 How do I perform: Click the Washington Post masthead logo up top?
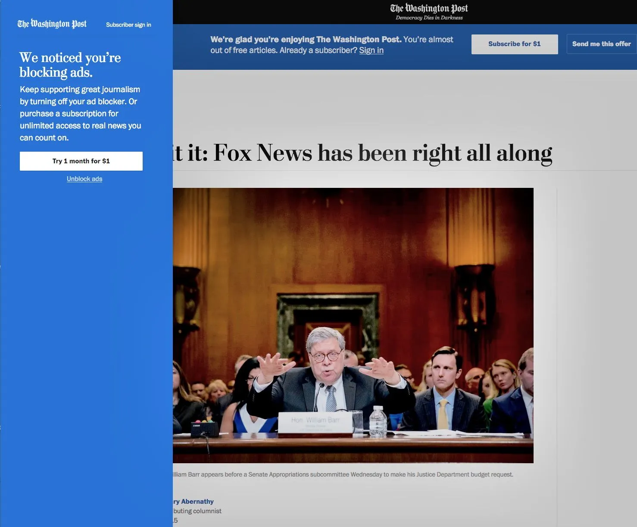point(429,8)
